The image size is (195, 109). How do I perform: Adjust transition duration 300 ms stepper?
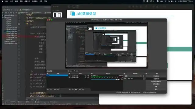pos(144,78)
